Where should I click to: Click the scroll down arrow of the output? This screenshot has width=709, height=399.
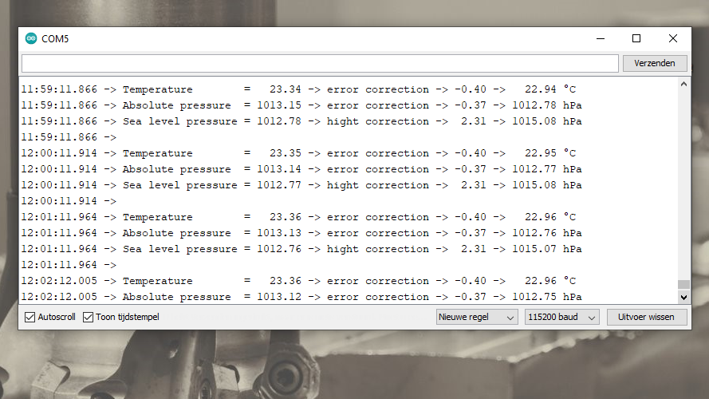click(683, 297)
